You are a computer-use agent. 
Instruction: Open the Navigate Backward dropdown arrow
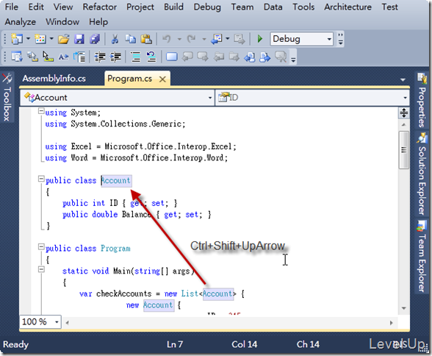click(x=228, y=39)
